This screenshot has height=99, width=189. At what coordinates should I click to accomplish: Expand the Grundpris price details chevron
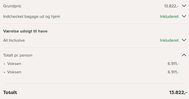point(184,6)
